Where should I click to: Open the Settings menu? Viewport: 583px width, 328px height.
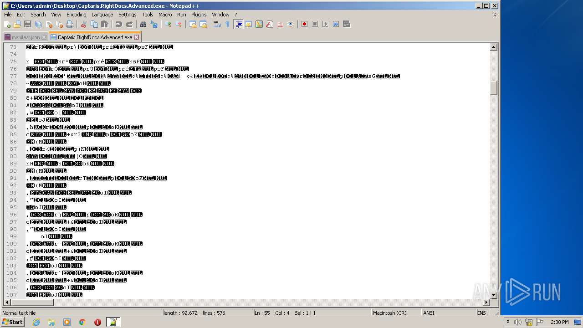pyautogui.click(x=127, y=15)
